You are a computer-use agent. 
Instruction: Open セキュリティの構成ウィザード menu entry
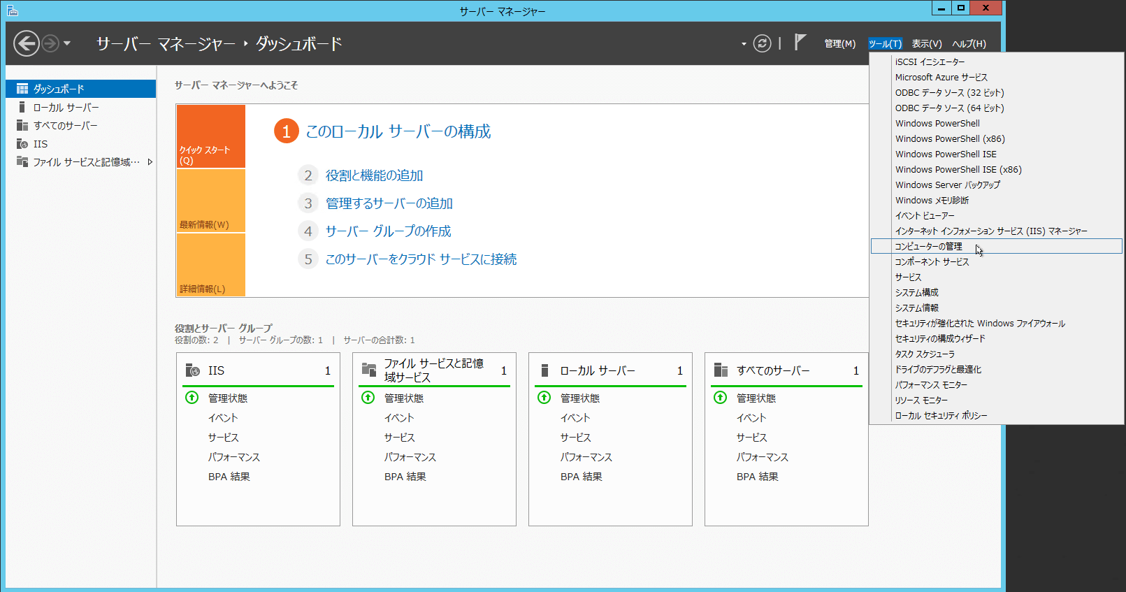click(997, 338)
